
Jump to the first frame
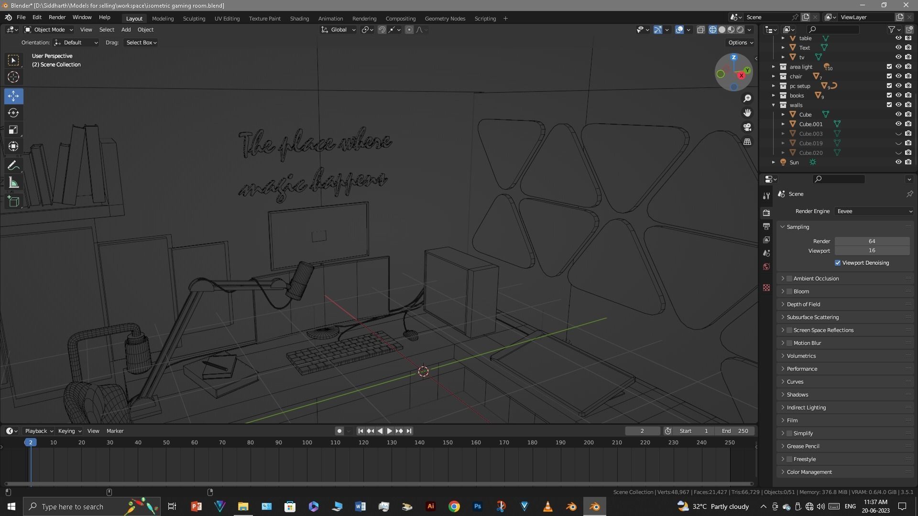(x=361, y=431)
